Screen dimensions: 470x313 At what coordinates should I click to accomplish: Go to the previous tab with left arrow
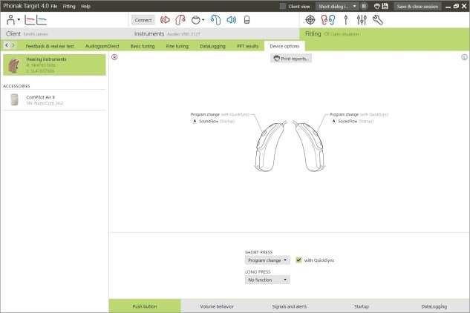[7, 45]
